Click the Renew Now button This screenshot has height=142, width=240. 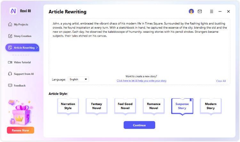pyautogui.click(x=20, y=130)
